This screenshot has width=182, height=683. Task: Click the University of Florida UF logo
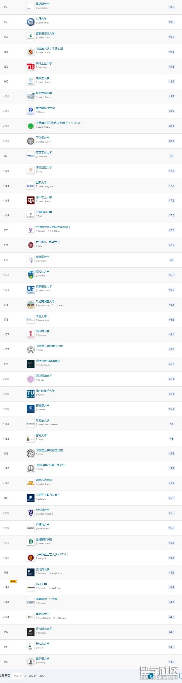point(31,290)
